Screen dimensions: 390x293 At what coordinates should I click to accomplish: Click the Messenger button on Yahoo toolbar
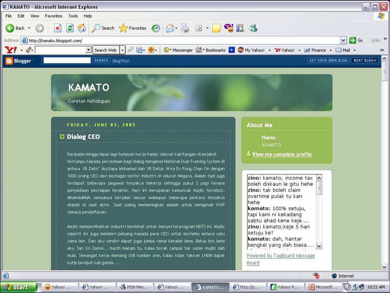pos(178,50)
